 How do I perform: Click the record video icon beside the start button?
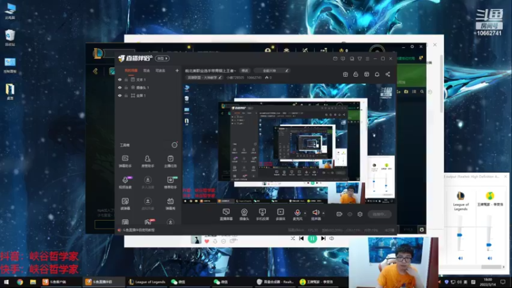click(339, 214)
